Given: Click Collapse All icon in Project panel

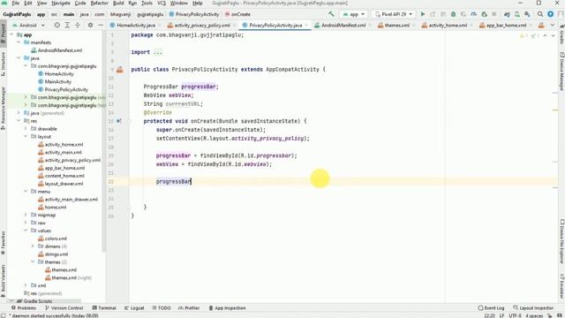Looking at the screenshot, I should click(78, 26).
